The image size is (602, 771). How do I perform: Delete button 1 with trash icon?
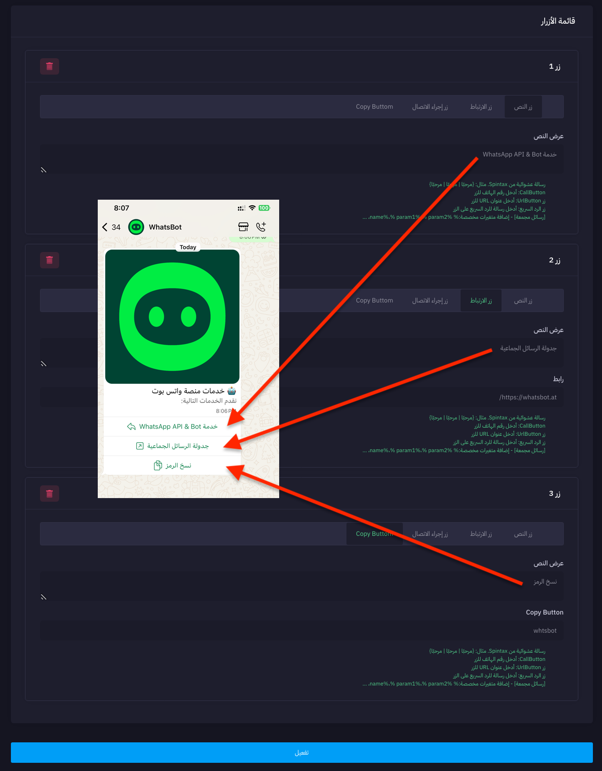50,66
